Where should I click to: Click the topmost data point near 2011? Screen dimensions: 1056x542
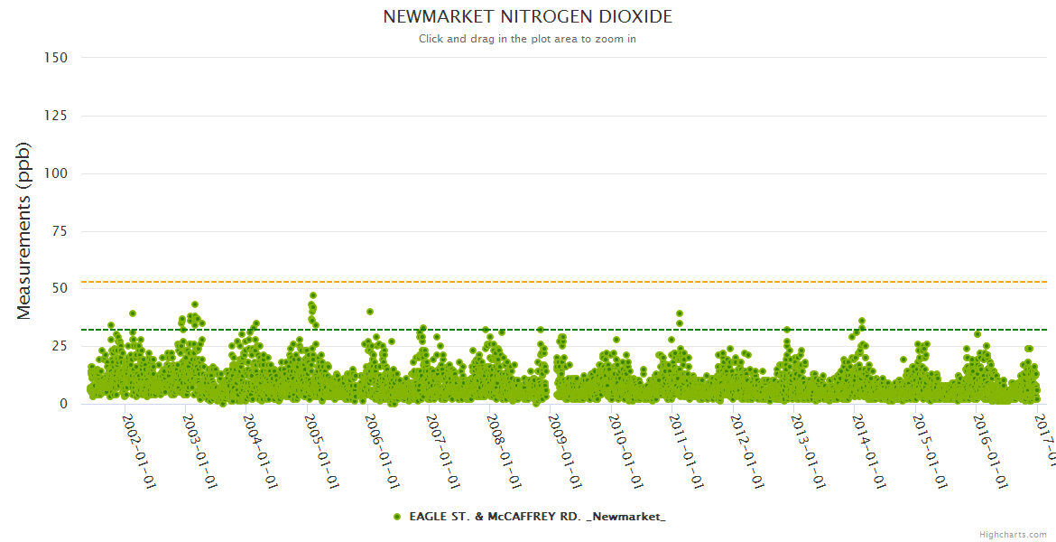pos(680,313)
